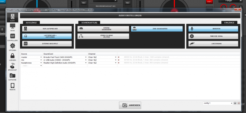Remove the mic row with red X
The image size is (246, 113).
(119, 60)
